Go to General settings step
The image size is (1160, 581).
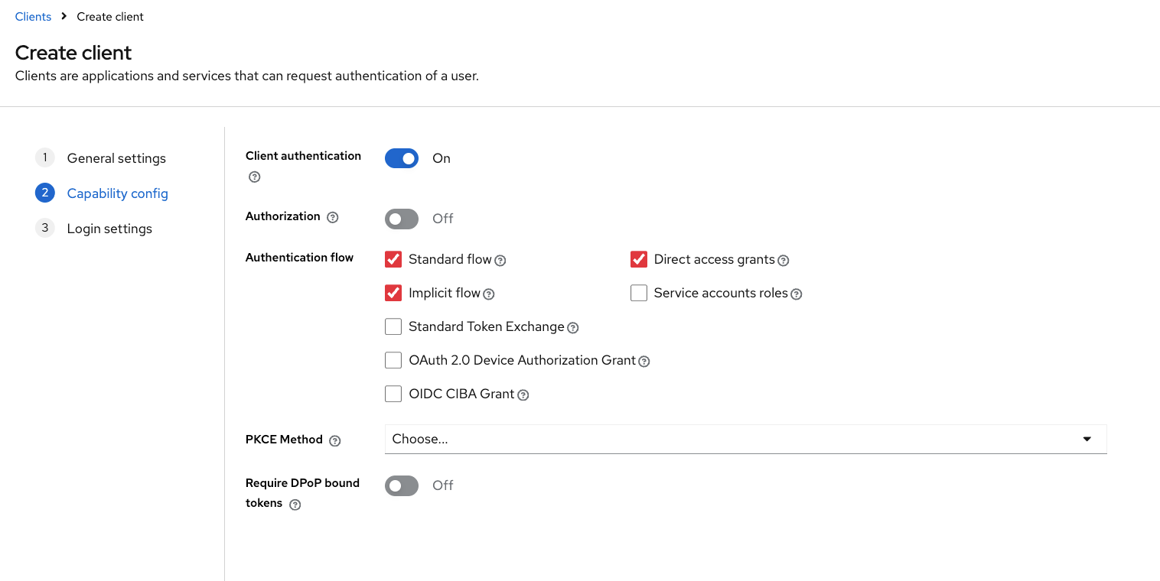[x=116, y=158]
